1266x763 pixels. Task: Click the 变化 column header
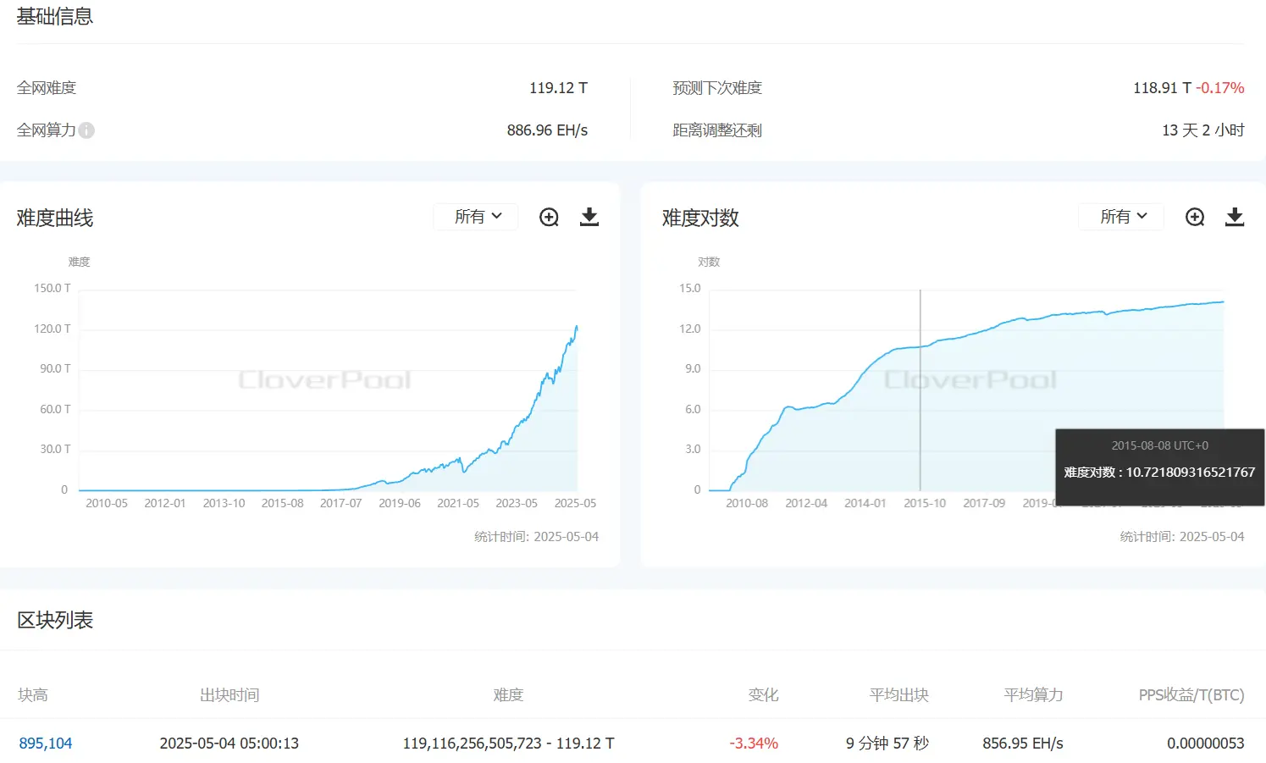[x=763, y=694]
